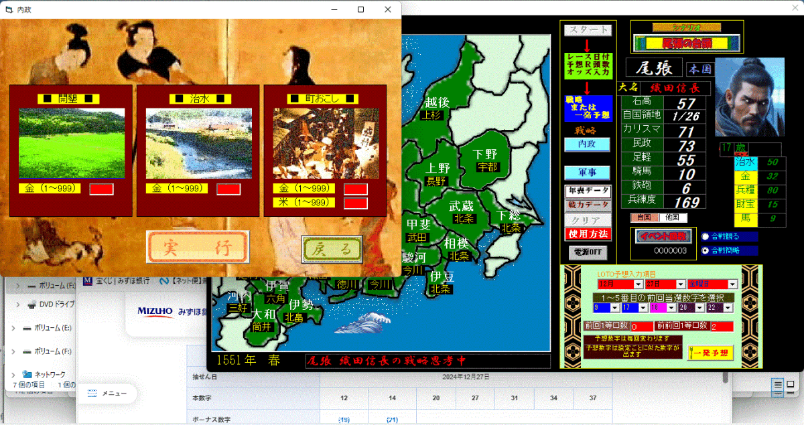Open the fourth winning number dropdown showing 20

tap(700, 307)
